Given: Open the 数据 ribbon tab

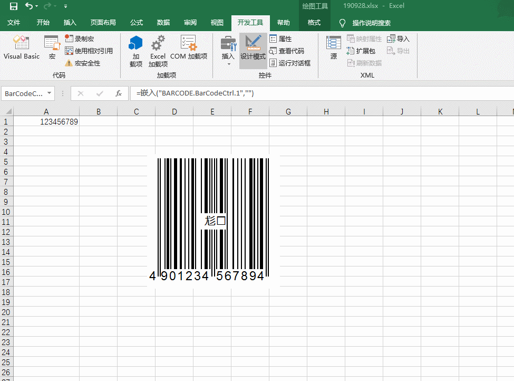Looking at the screenshot, I should [x=163, y=23].
